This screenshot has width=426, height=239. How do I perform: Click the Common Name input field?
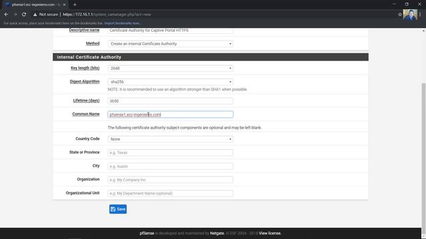[x=170, y=114]
